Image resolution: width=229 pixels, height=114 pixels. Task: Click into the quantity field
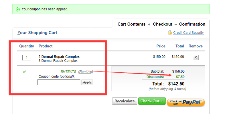(27, 58)
